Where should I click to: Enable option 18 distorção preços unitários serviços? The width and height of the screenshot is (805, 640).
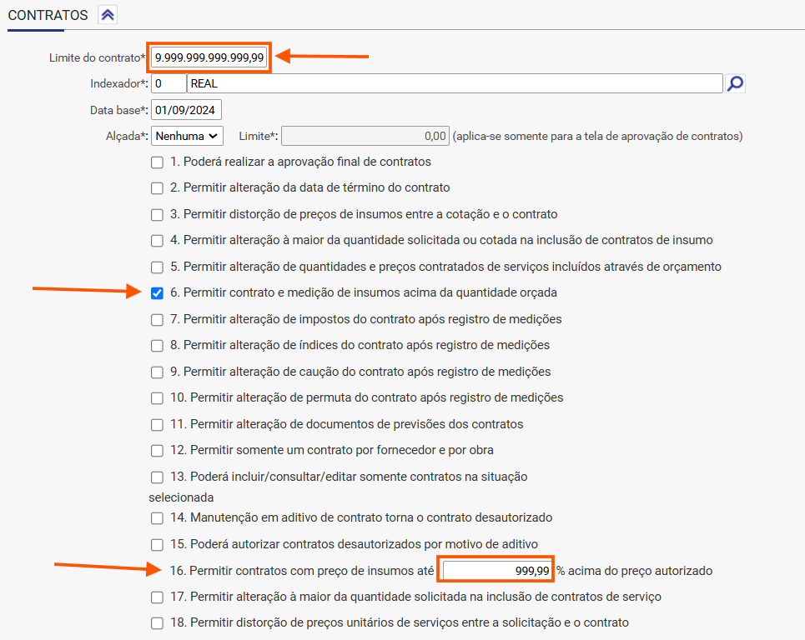157,623
